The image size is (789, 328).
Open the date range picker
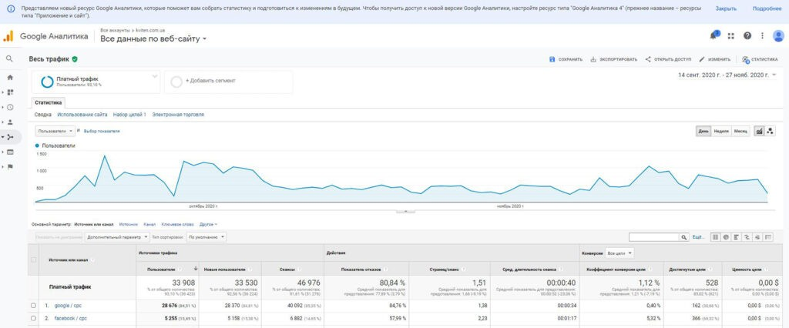pyautogui.click(x=727, y=75)
